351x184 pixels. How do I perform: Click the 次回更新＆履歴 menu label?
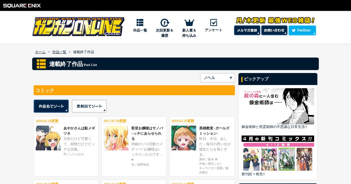165,33
